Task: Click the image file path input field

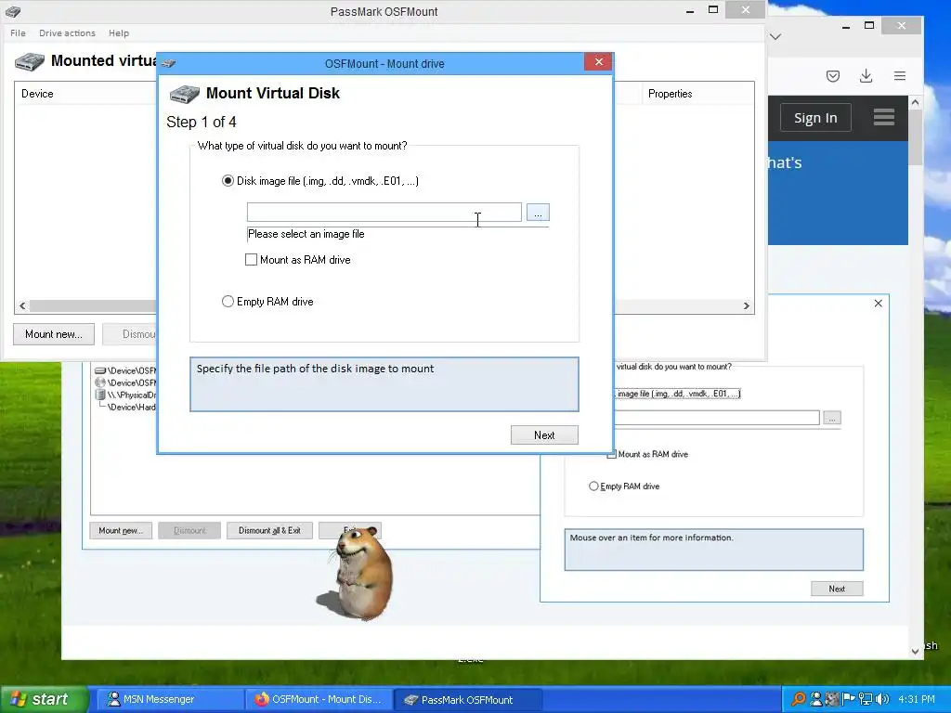Action: pyautogui.click(x=384, y=213)
